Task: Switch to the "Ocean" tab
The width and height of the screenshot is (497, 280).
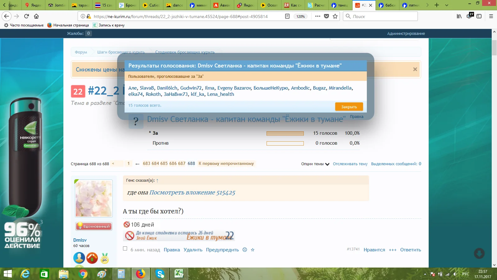Action: [x=269, y=5]
